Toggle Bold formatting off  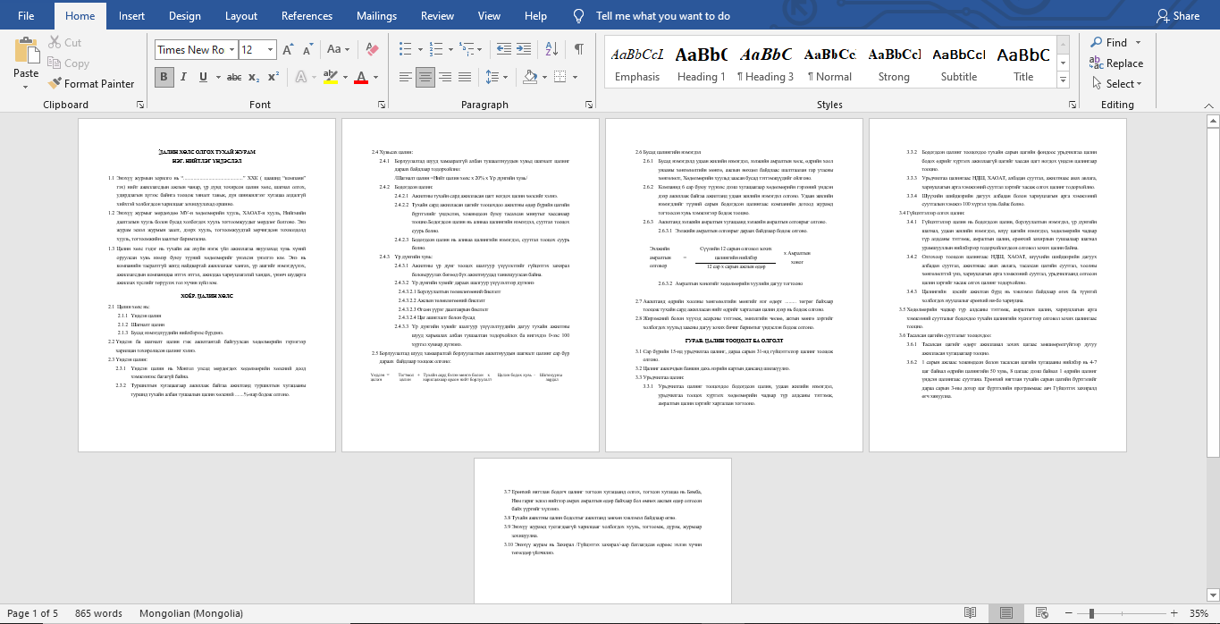[x=164, y=78]
